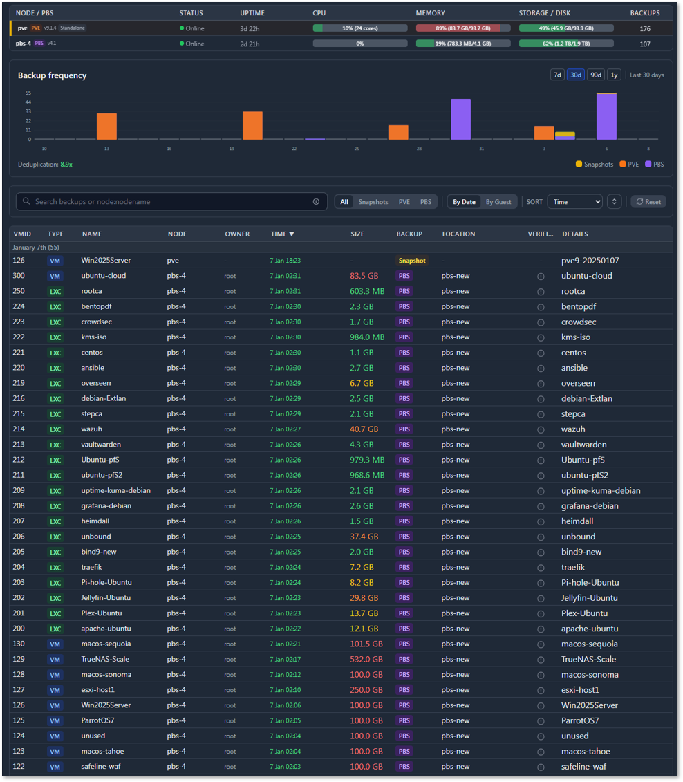
Task: Click the LXC badge next to rootca
Action: tap(55, 291)
